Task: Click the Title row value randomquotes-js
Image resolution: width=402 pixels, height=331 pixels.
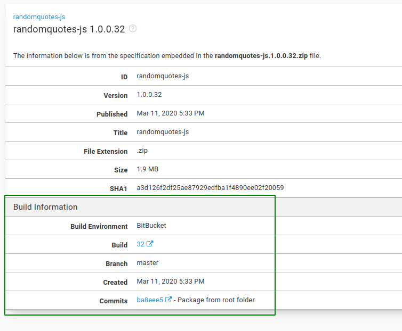Action: (x=163, y=132)
